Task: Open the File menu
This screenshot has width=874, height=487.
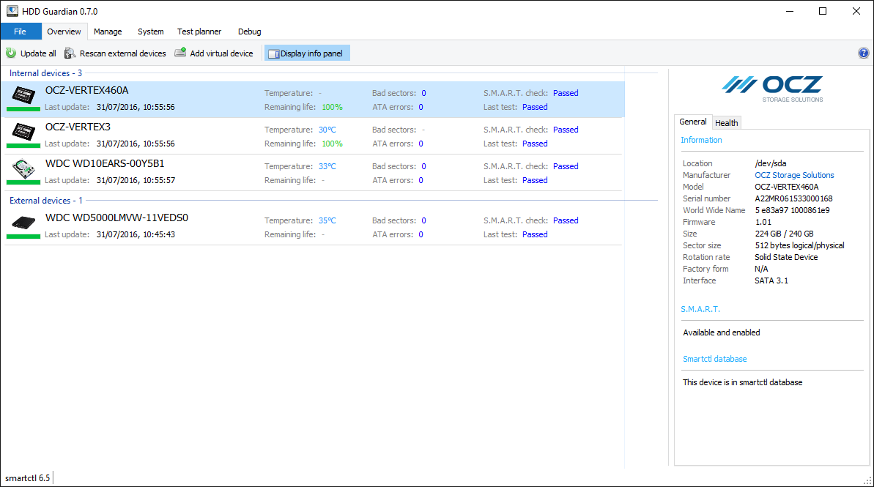Action: pos(21,31)
